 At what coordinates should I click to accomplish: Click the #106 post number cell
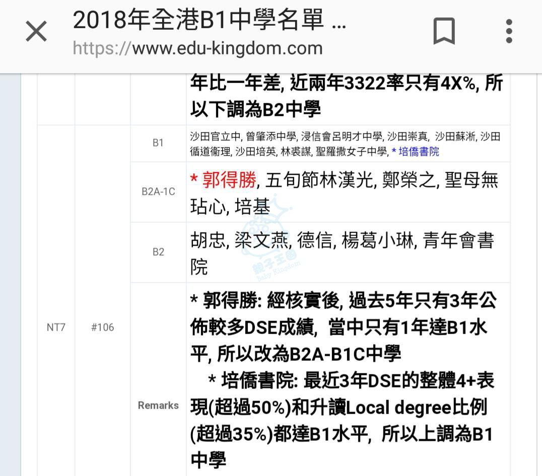(x=102, y=328)
